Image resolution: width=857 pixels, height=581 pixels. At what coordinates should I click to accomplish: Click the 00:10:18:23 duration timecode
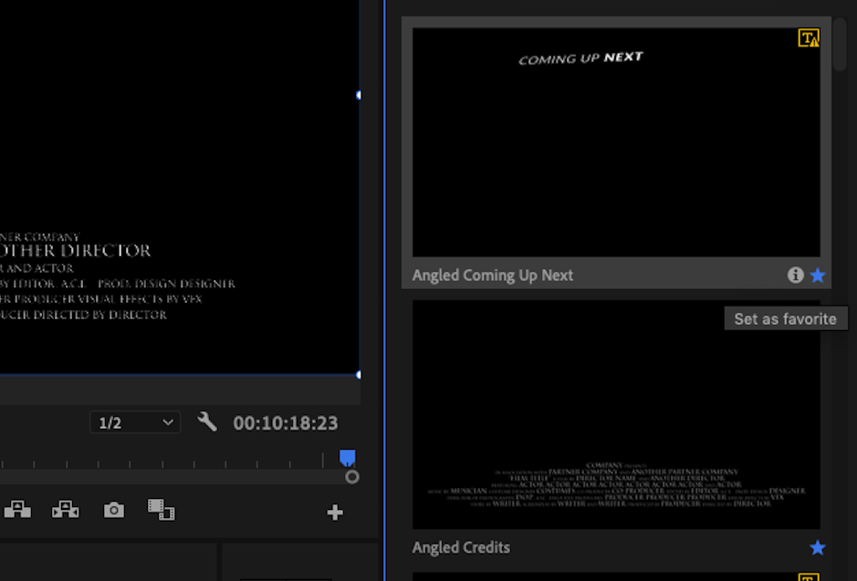click(286, 423)
